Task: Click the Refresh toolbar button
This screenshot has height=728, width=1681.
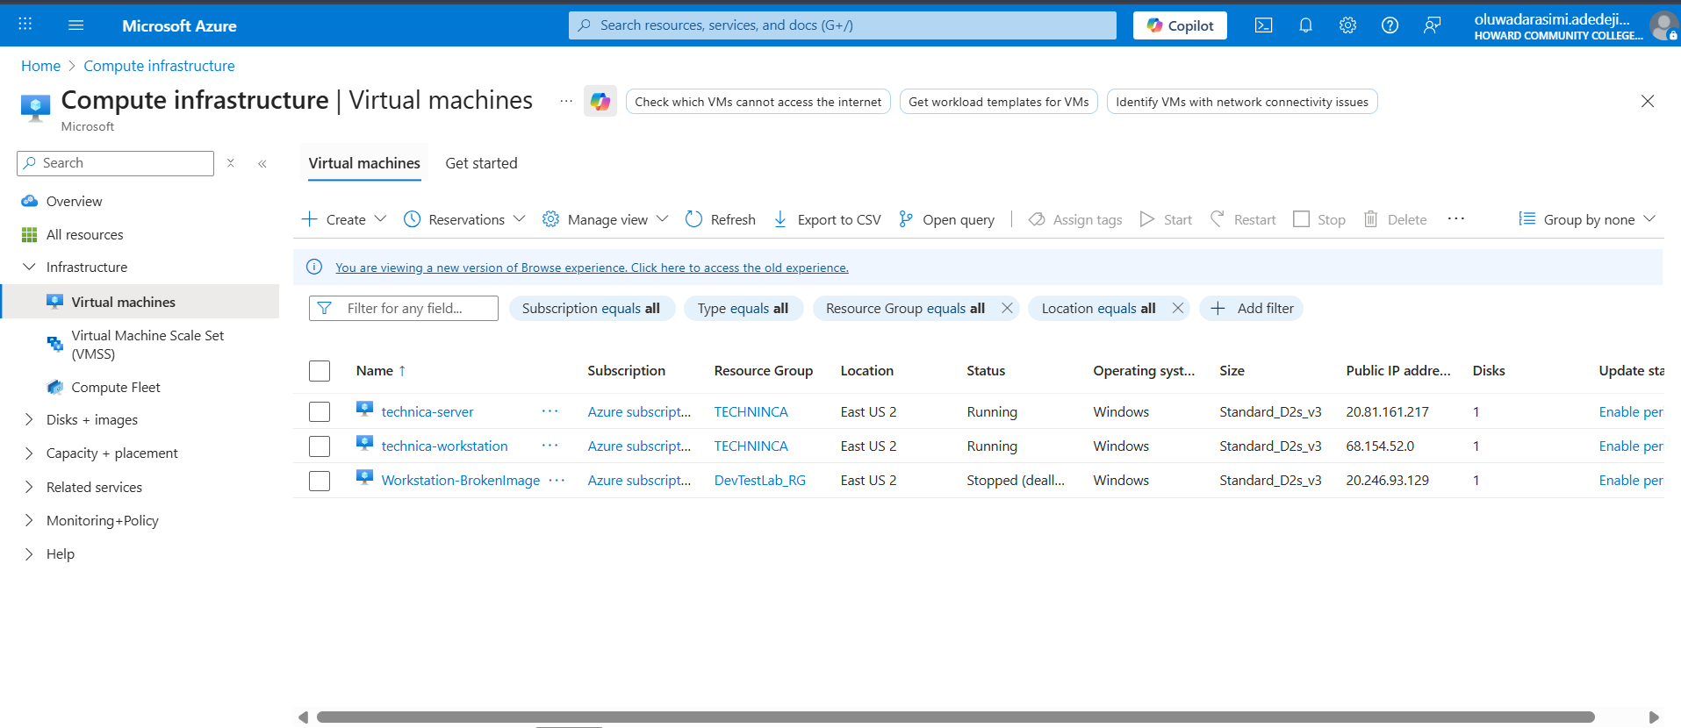Action: pos(721,219)
